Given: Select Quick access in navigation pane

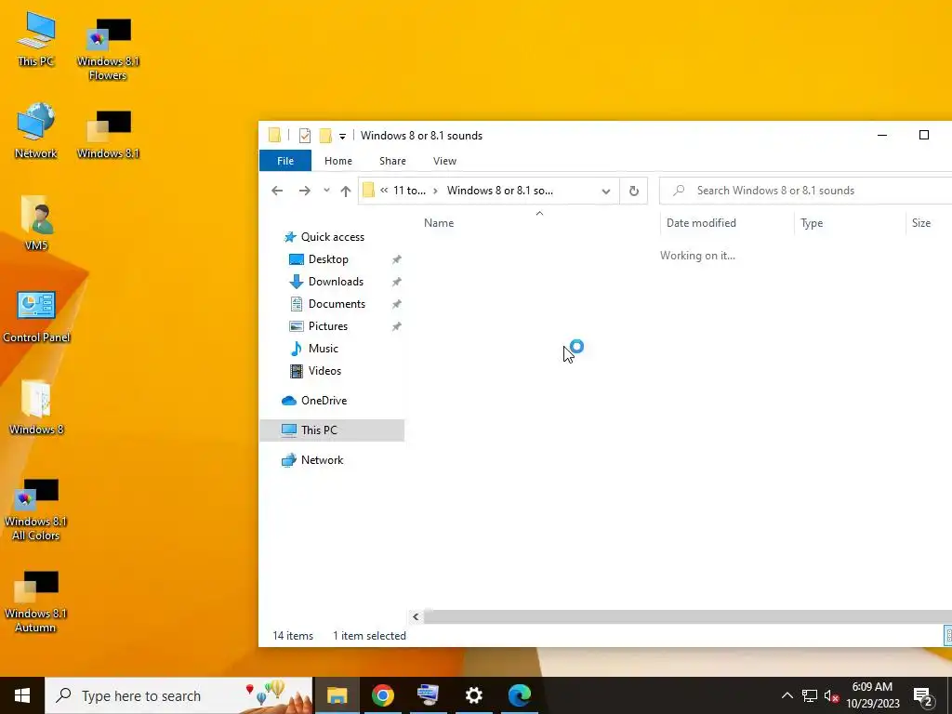Looking at the screenshot, I should (332, 237).
